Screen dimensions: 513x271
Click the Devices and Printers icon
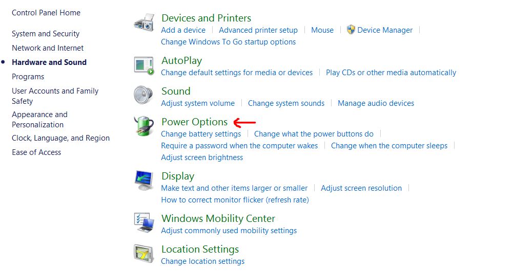tap(144, 24)
